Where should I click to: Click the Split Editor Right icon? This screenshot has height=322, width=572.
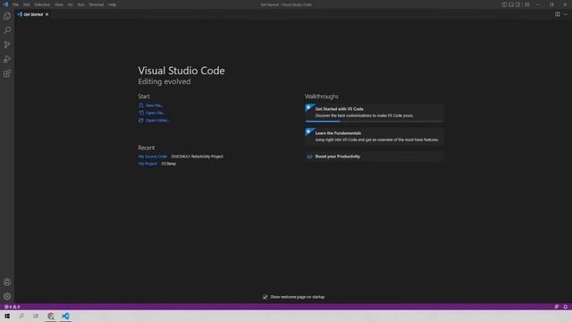point(557,14)
